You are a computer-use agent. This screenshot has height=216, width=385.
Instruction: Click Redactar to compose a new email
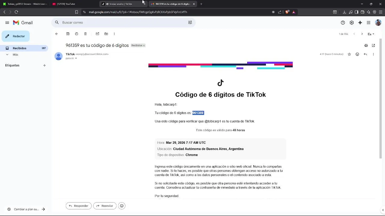(x=16, y=36)
